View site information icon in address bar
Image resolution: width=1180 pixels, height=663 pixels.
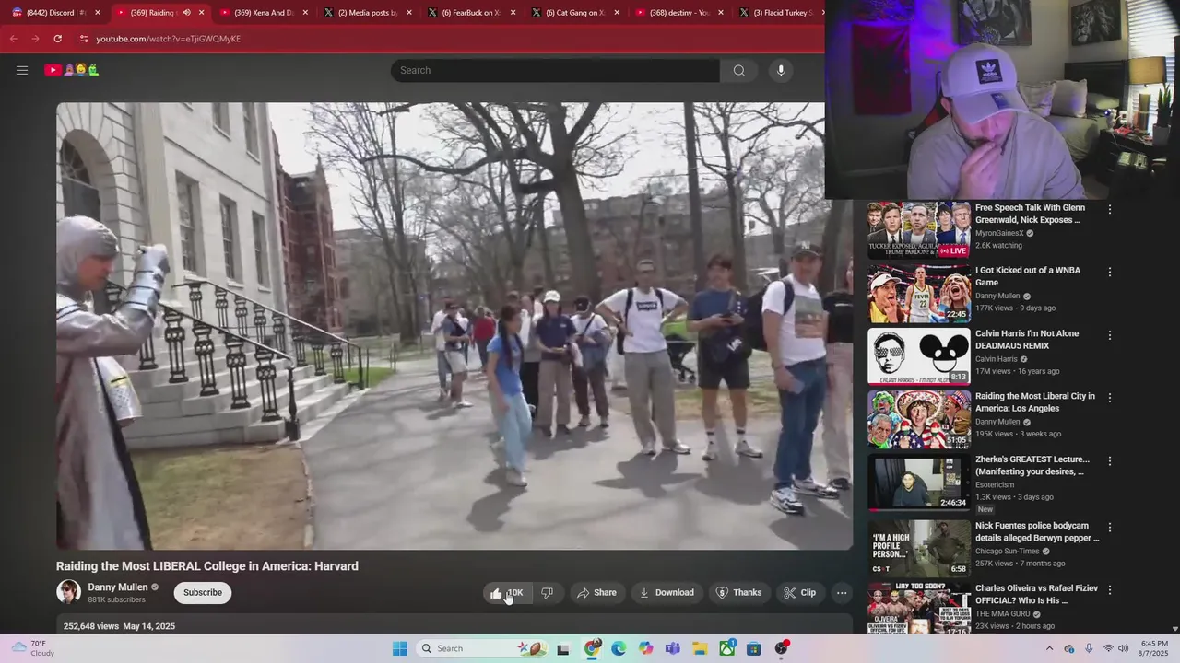coord(83,39)
